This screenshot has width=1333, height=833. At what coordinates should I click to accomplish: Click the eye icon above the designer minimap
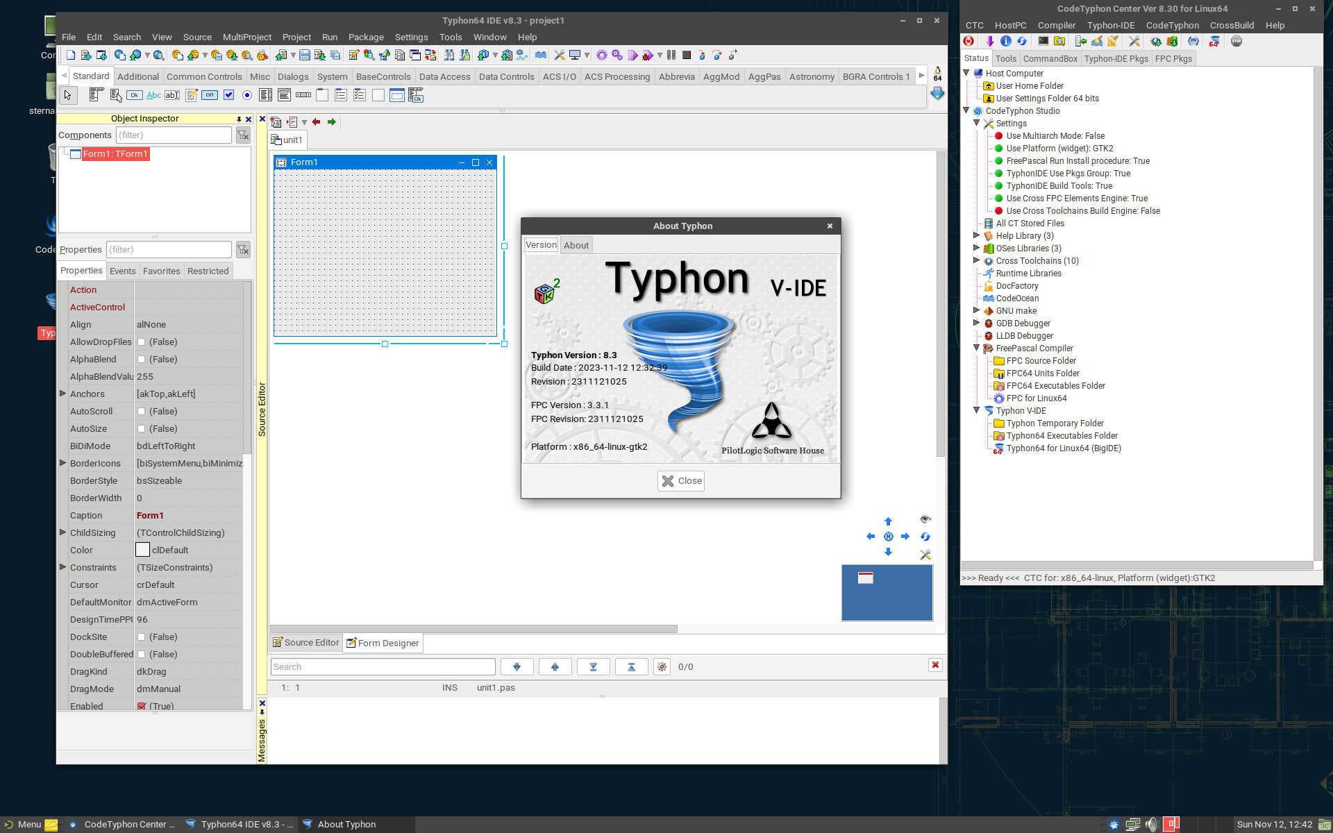coord(925,519)
